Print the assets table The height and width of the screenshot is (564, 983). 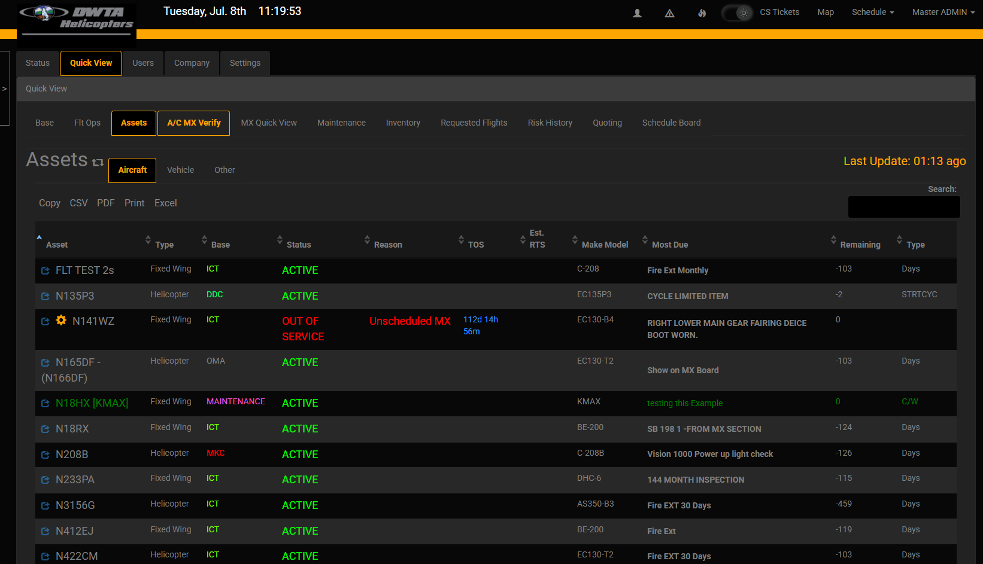(134, 203)
